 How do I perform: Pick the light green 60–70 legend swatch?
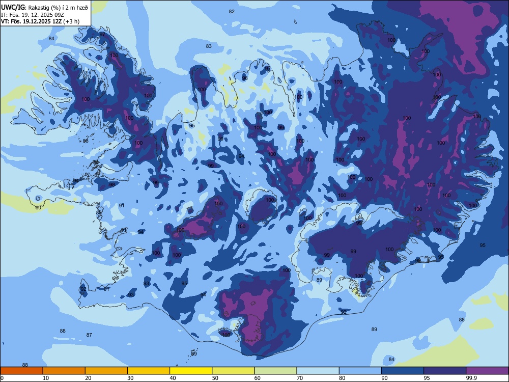275,371
